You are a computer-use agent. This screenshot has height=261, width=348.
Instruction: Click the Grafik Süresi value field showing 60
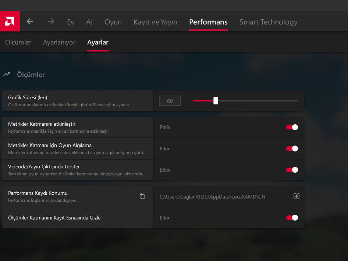click(x=170, y=101)
